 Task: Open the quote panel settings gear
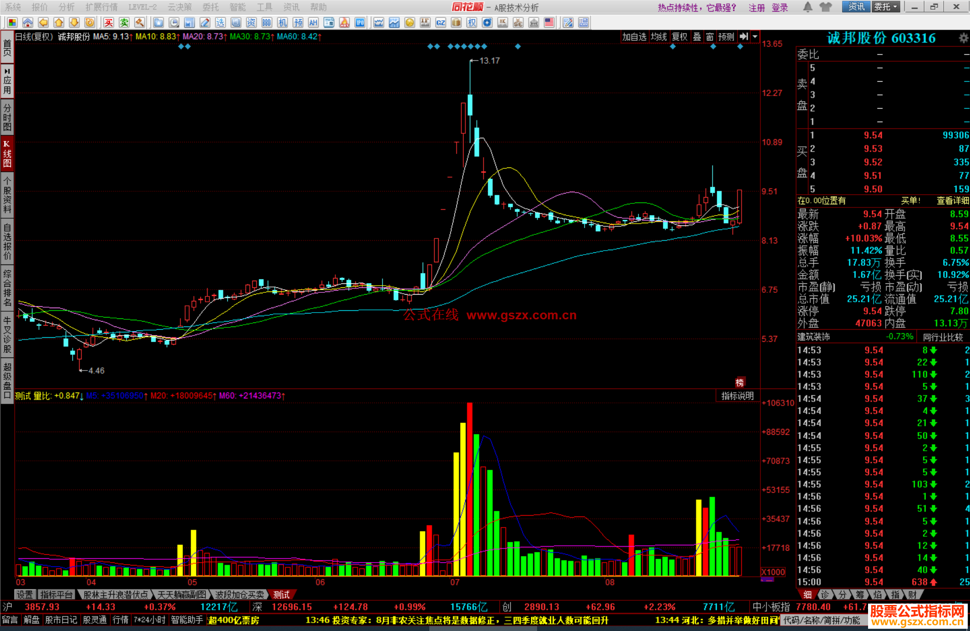963,38
